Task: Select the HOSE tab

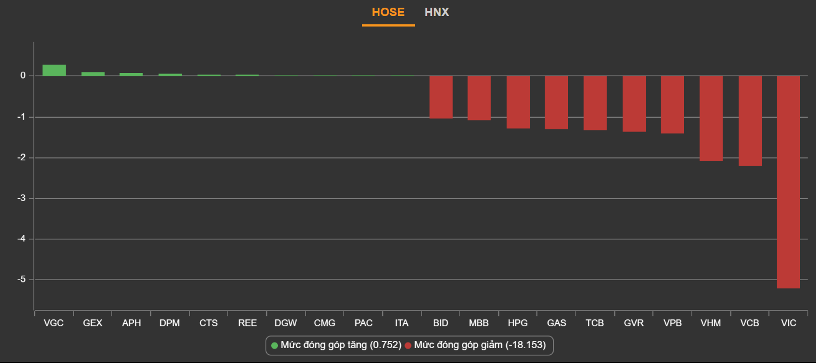Action: [x=388, y=12]
